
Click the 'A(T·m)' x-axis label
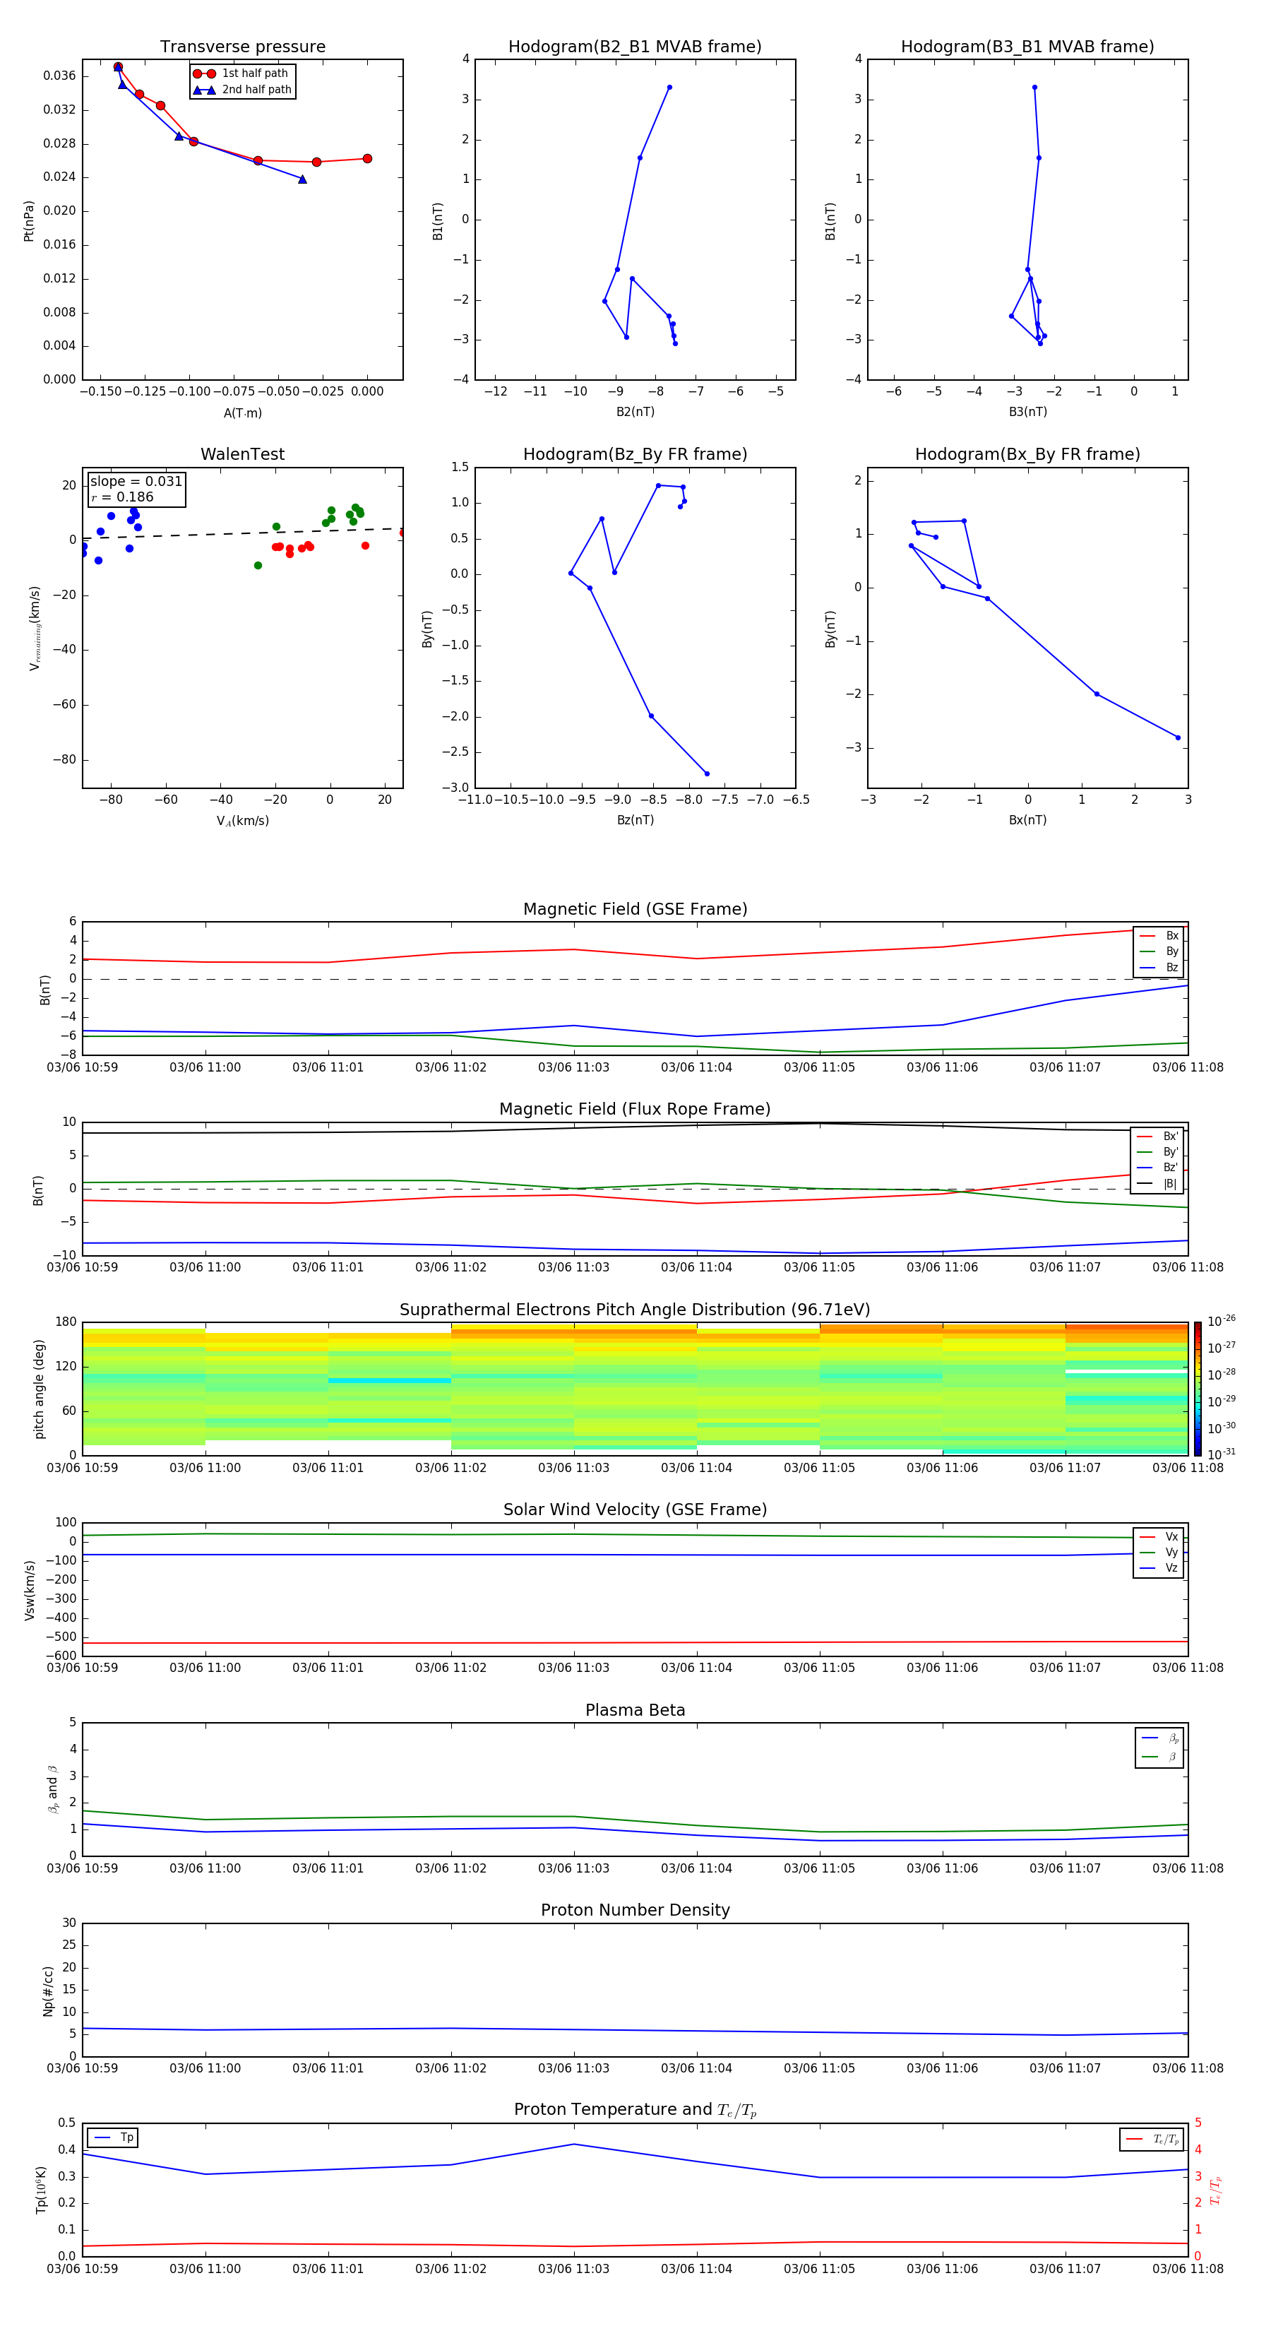pos(242,413)
